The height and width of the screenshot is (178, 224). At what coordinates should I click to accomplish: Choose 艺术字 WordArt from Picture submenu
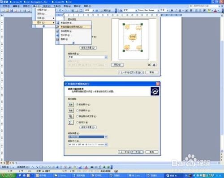(73, 35)
